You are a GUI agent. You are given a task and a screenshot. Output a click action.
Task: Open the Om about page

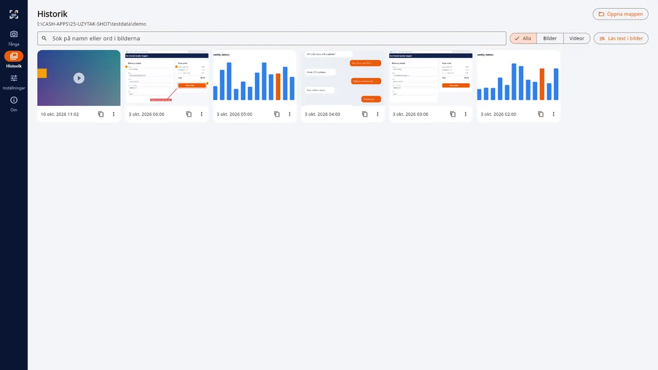[14, 104]
